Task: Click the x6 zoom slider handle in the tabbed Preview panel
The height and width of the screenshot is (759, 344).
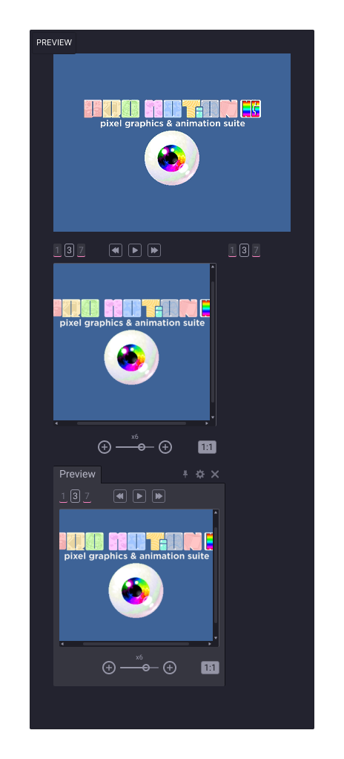Action: coord(146,668)
